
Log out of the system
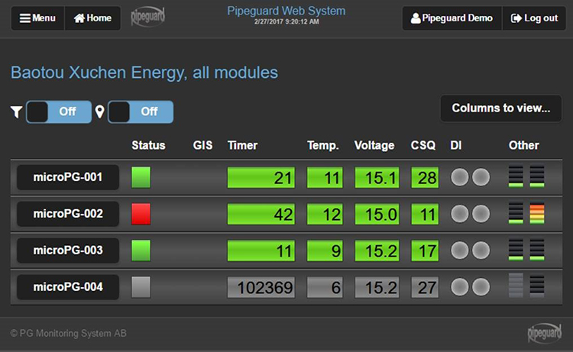(x=534, y=18)
